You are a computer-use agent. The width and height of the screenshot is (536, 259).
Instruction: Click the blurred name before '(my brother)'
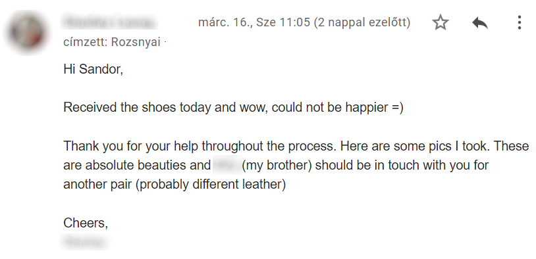click(x=227, y=165)
